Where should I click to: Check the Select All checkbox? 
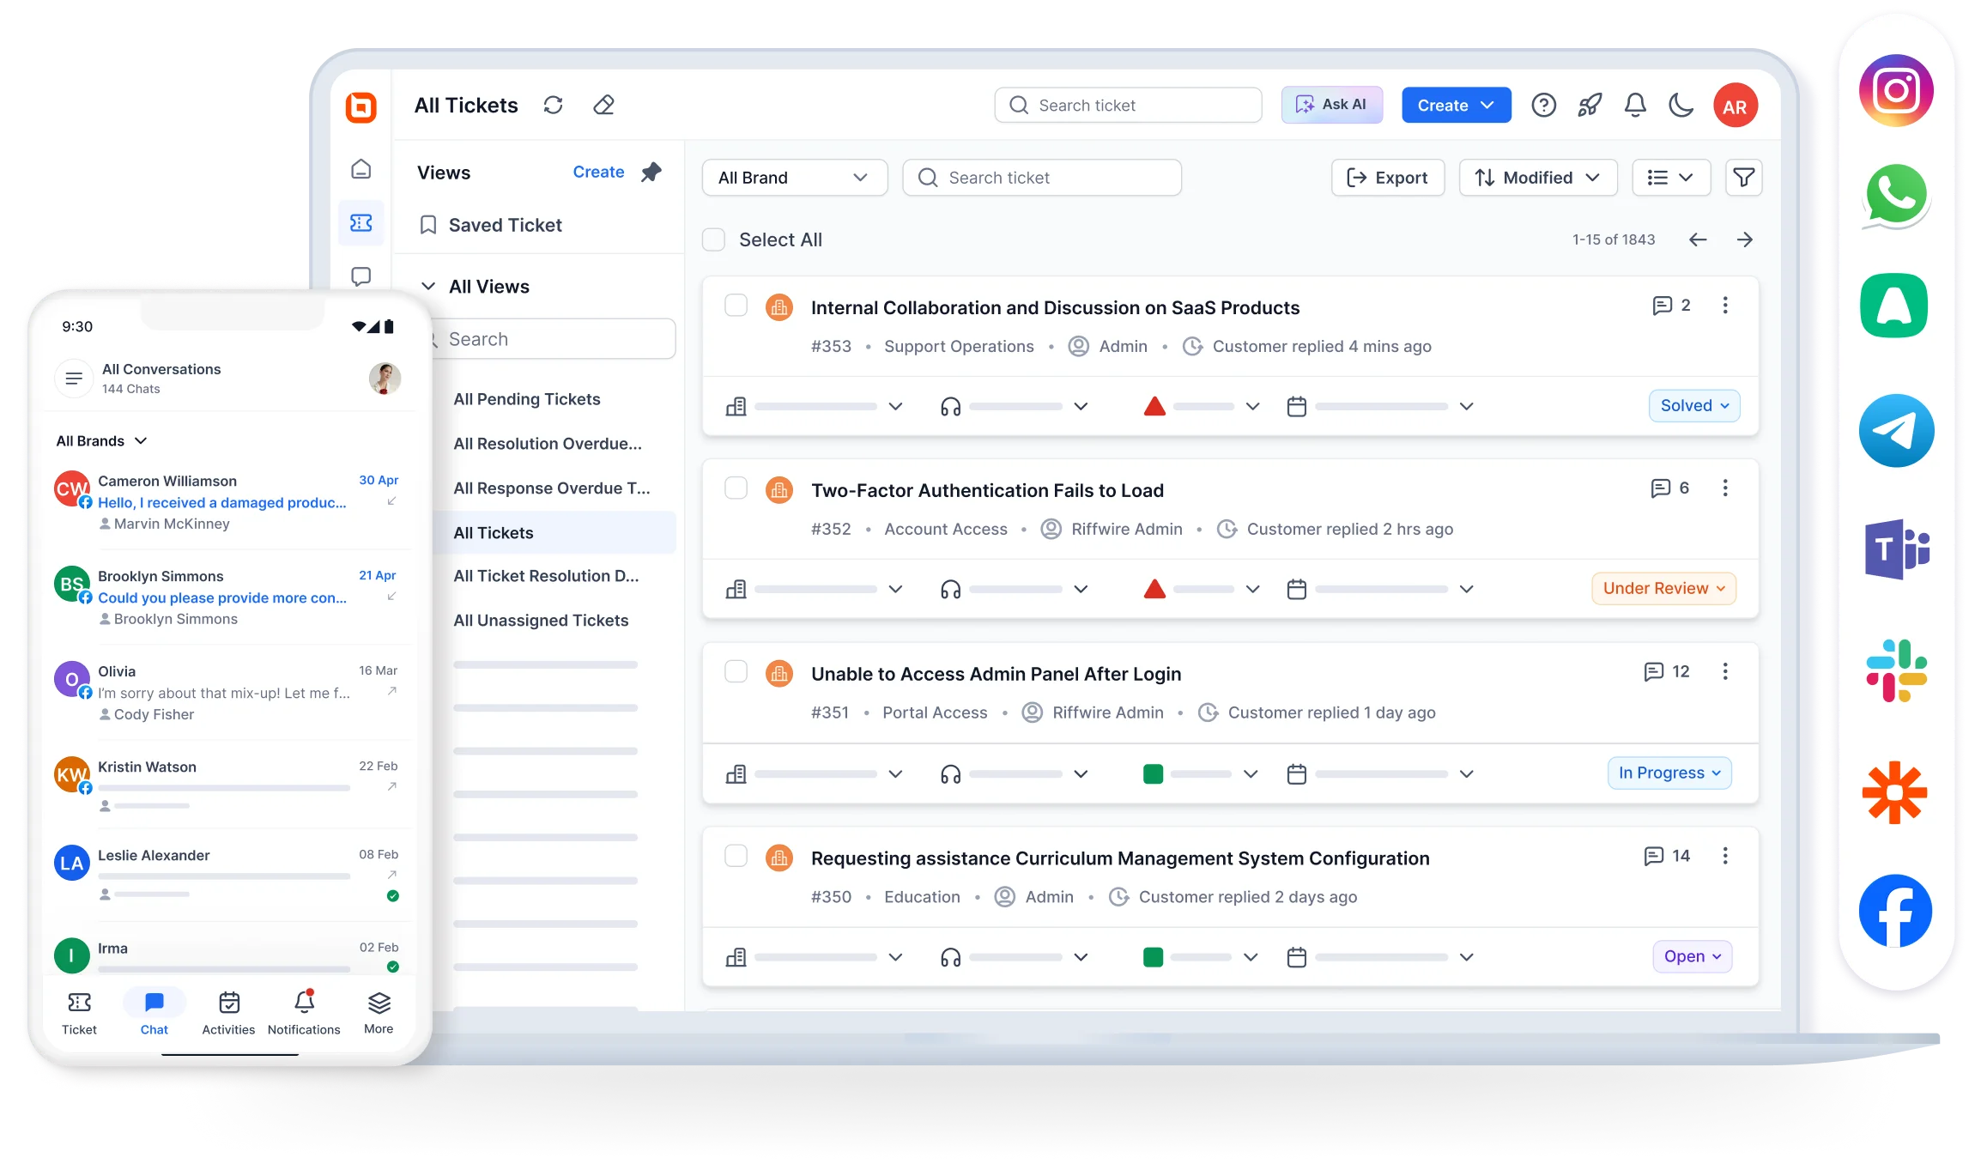713,239
